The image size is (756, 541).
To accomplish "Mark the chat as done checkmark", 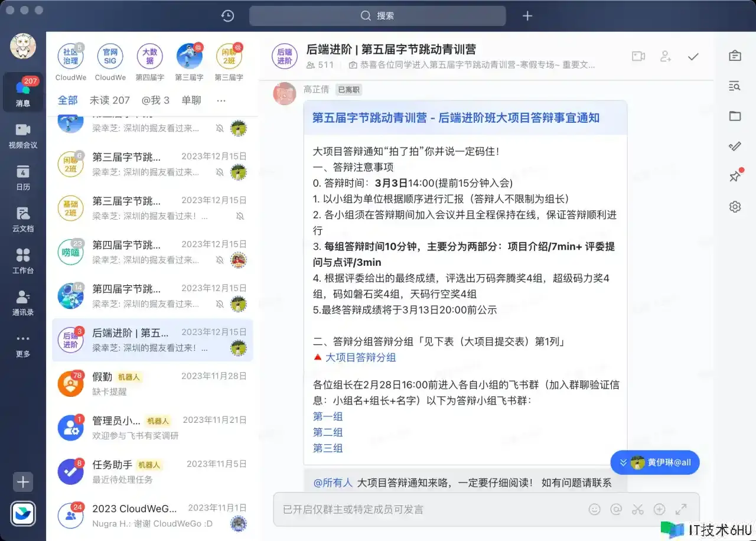I will [693, 56].
